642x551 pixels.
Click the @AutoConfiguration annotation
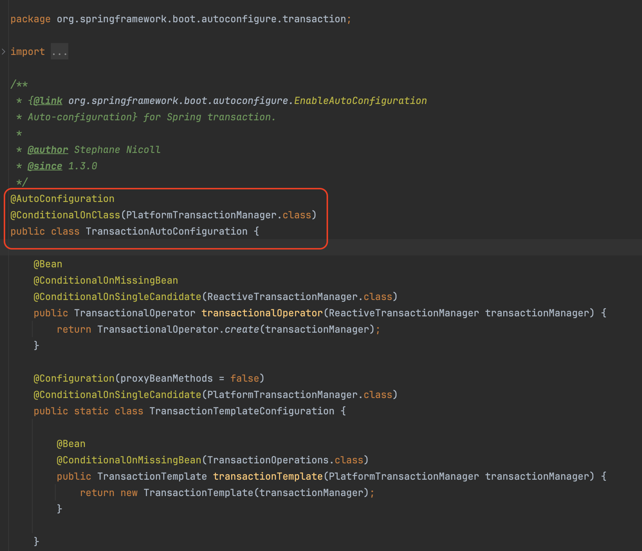click(x=62, y=199)
